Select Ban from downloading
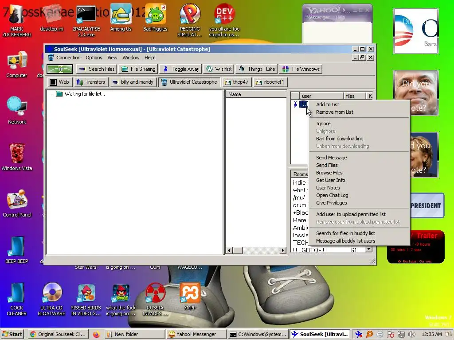Viewport: 454px width, 340px height. coord(359,139)
